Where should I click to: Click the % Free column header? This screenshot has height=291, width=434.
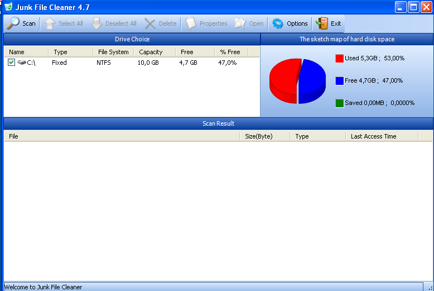coord(232,52)
